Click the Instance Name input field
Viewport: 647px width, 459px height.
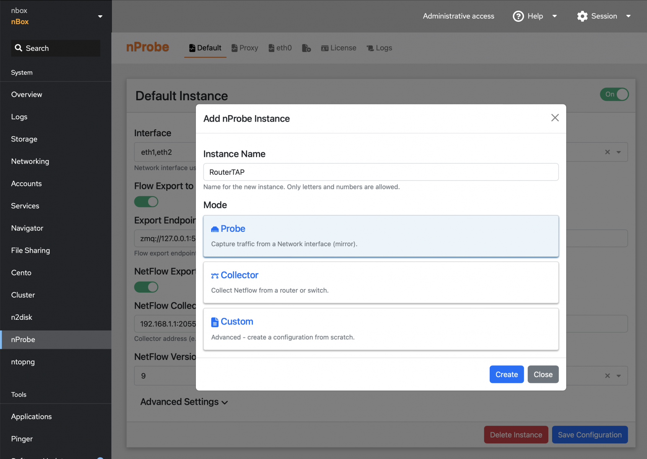(x=381, y=172)
